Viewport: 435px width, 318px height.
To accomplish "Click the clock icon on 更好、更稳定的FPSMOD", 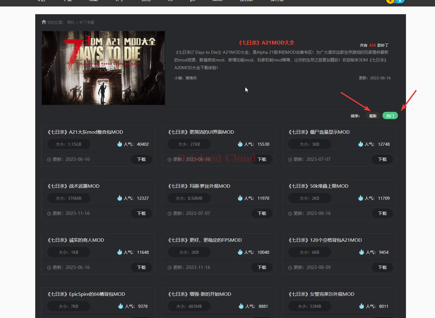I will pyautogui.click(x=170, y=268).
